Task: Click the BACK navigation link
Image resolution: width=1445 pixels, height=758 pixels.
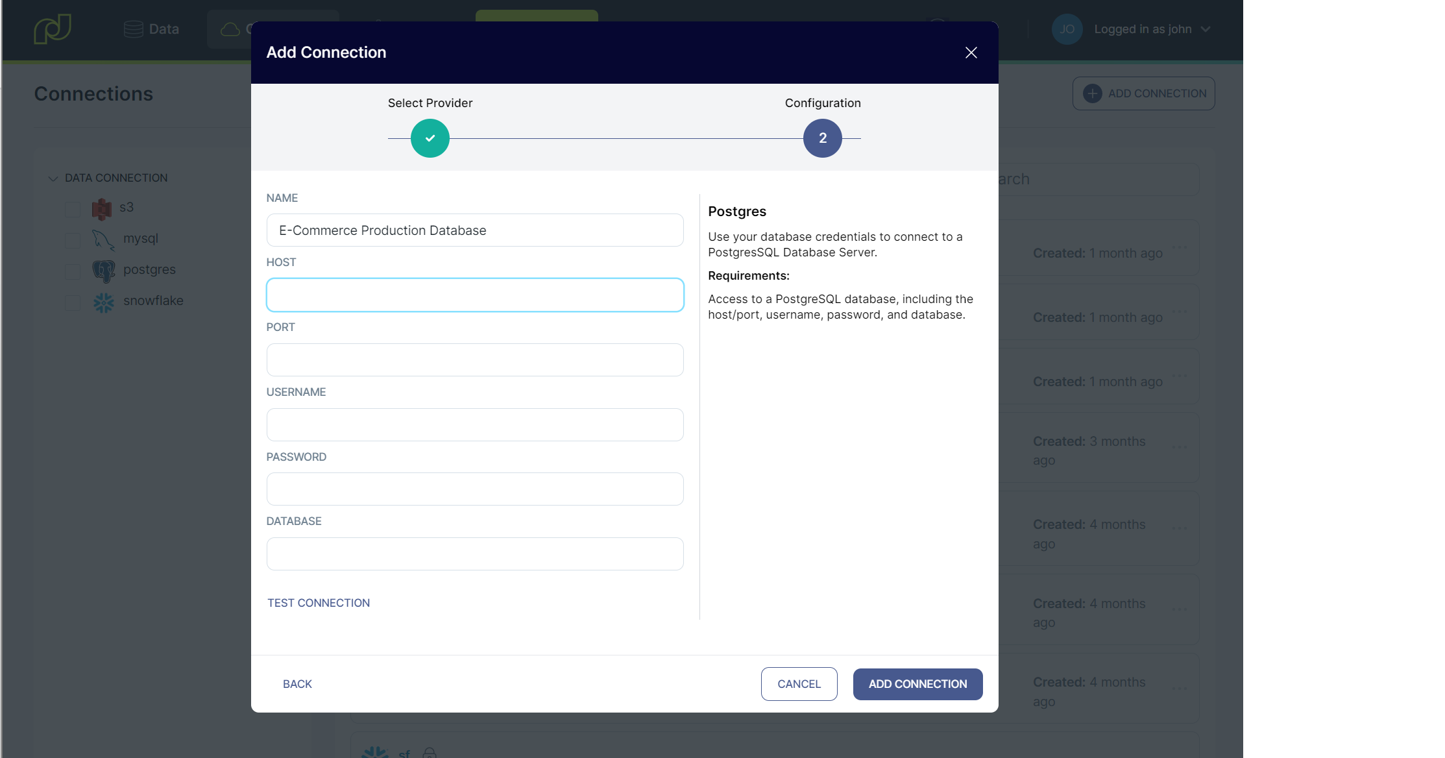Action: tap(297, 683)
